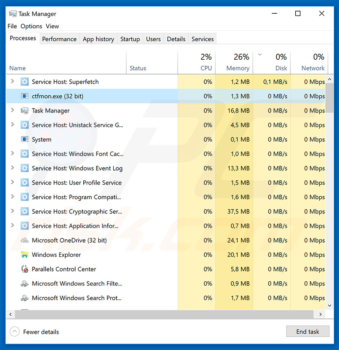Expand Service Host: Superfetch group
Image resolution: width=339 pixels, height=350 pixels.
coord(13,82)
